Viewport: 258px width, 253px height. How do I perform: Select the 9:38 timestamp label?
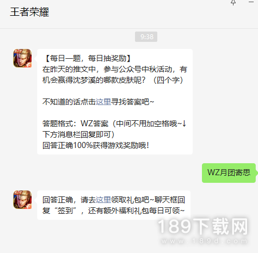[x=146, y=37]
